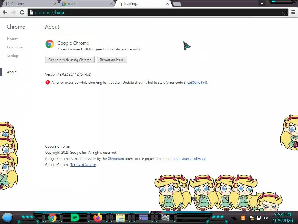Open History in the sidebar
298x224 pixels.
coord(13,39)
